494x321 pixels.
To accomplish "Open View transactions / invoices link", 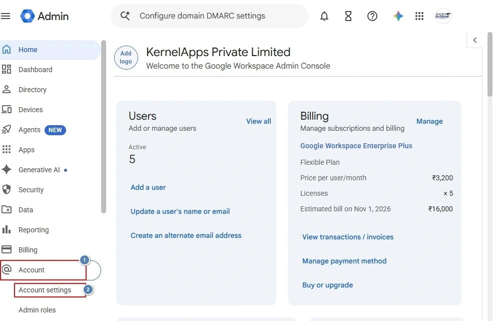I will pyautogui.click(x=348, y=237).
